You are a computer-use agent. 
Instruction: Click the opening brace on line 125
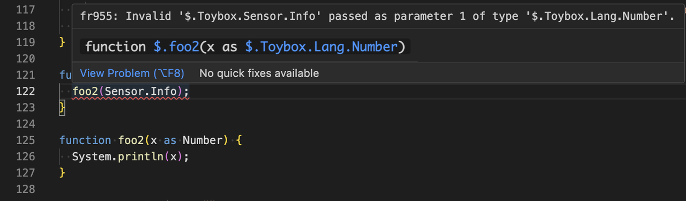(x=239, y=140)
